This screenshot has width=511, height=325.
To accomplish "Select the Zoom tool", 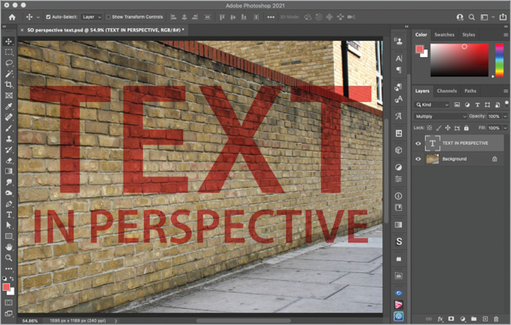I will [x=9, y=258].
